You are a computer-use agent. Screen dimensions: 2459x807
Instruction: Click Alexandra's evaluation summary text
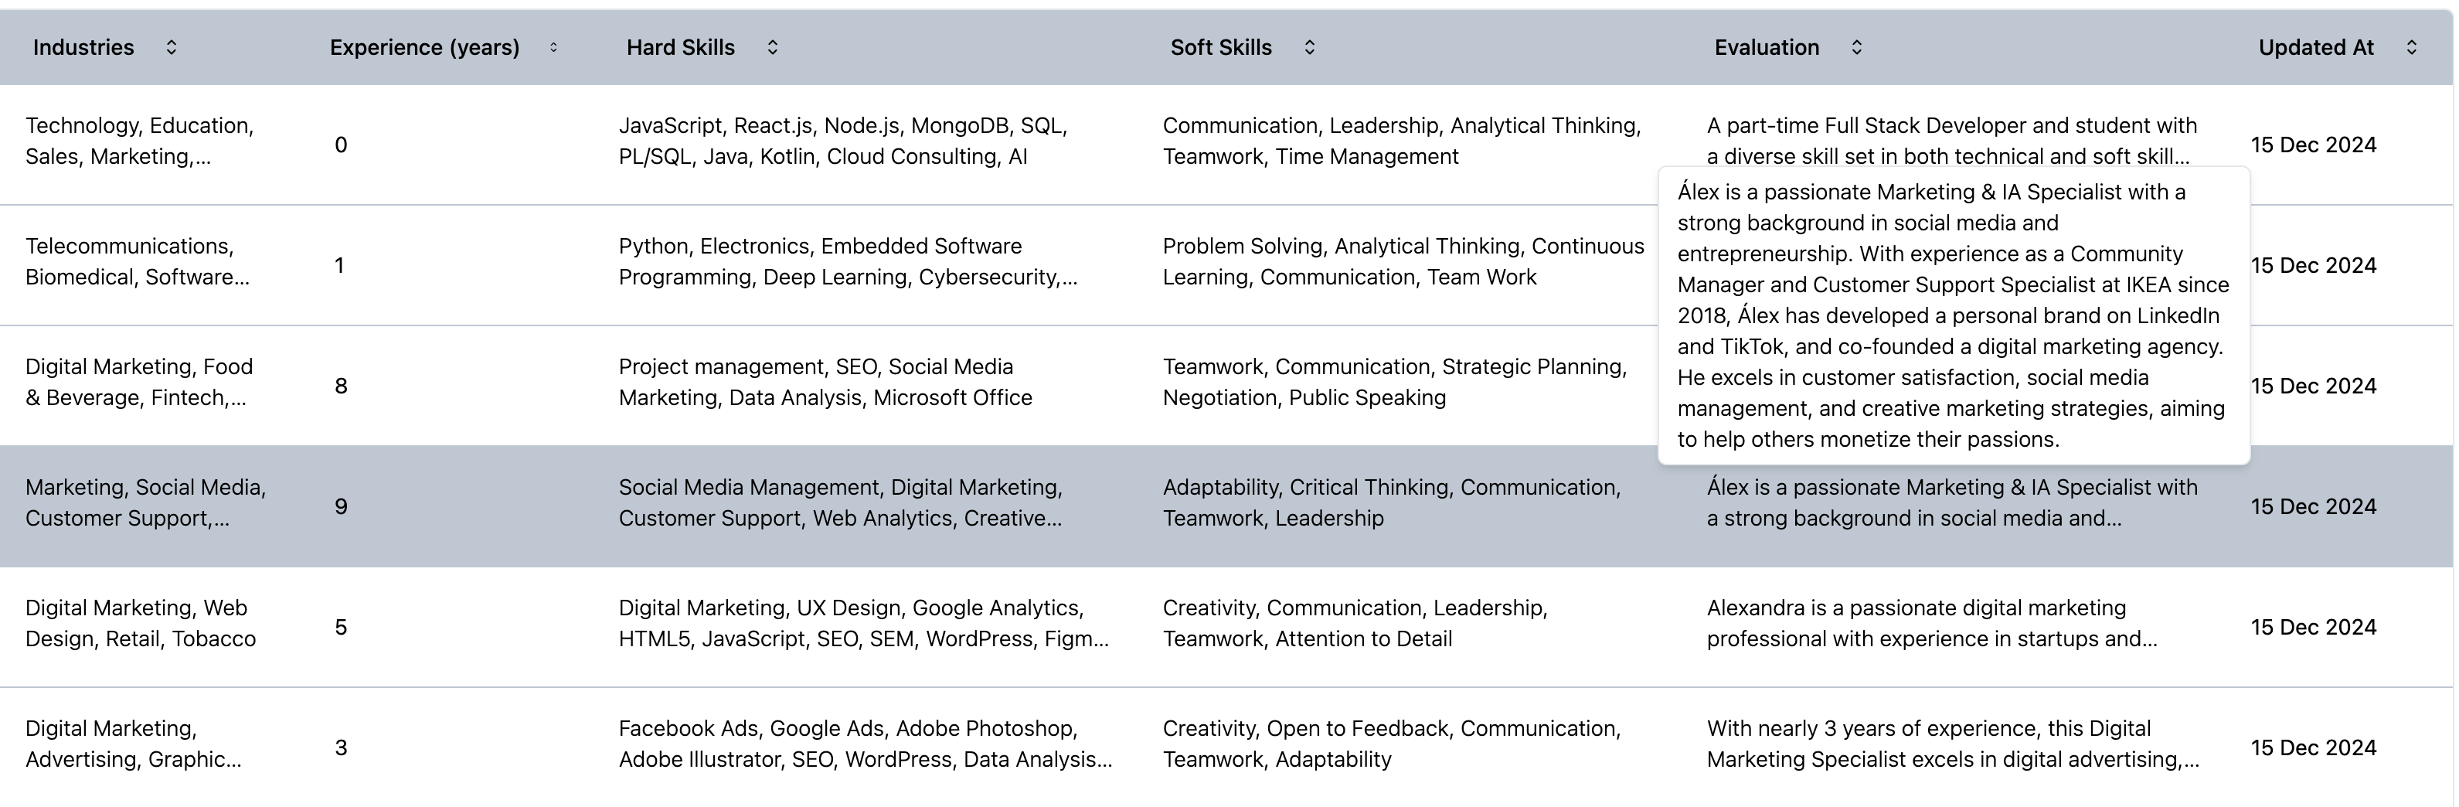[1931, 624]
